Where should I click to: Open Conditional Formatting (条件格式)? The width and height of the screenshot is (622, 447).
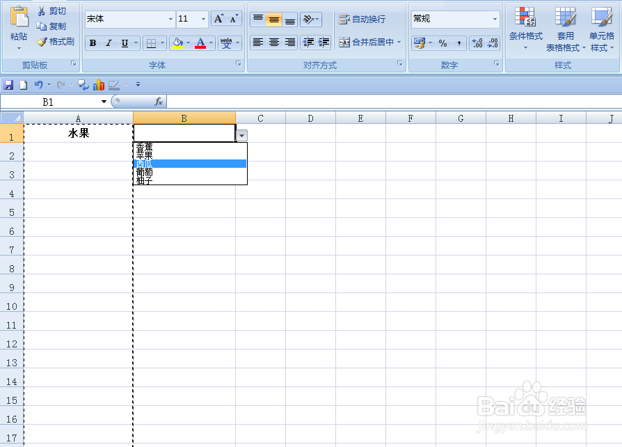click(x=525, y=29)
